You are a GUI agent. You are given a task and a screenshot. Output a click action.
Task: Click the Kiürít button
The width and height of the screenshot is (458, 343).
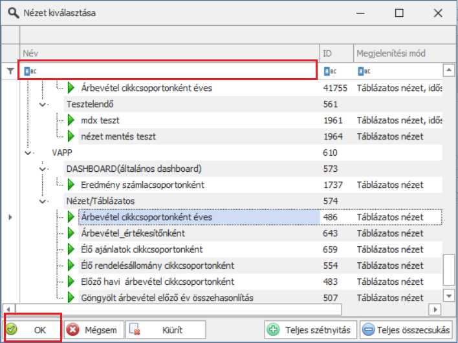coord(166,329)
